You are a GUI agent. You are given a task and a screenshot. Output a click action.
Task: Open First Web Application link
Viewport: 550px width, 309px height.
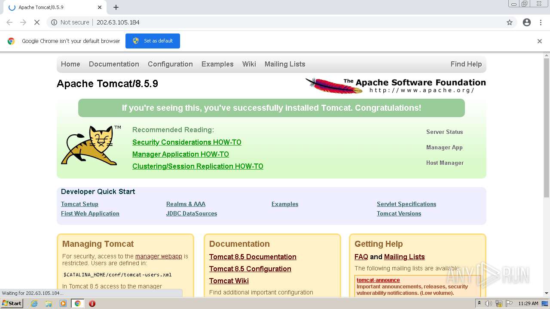[90, 213]
